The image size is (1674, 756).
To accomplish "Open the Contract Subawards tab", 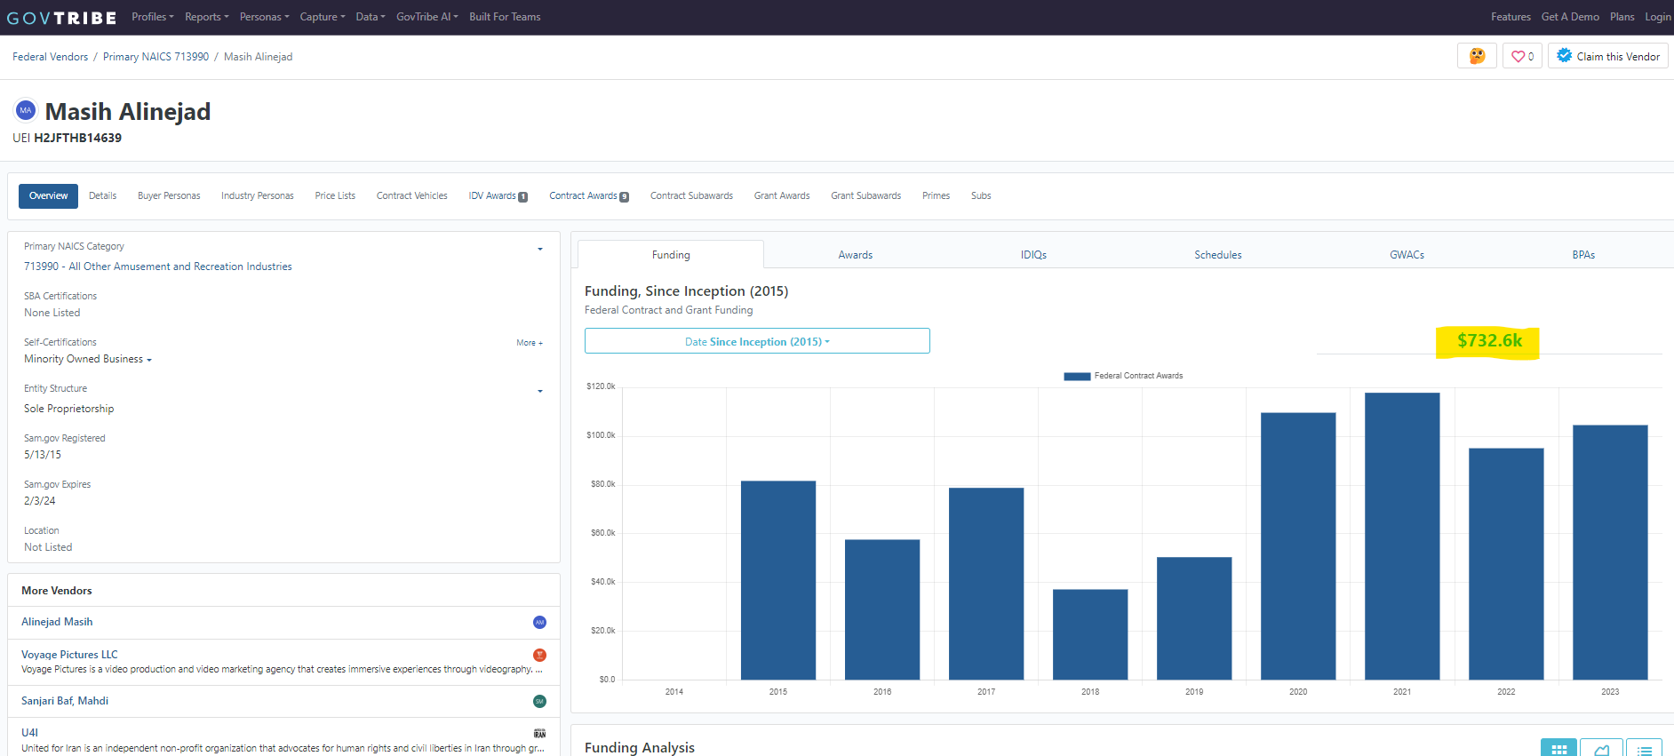I will tap(691, 196).
